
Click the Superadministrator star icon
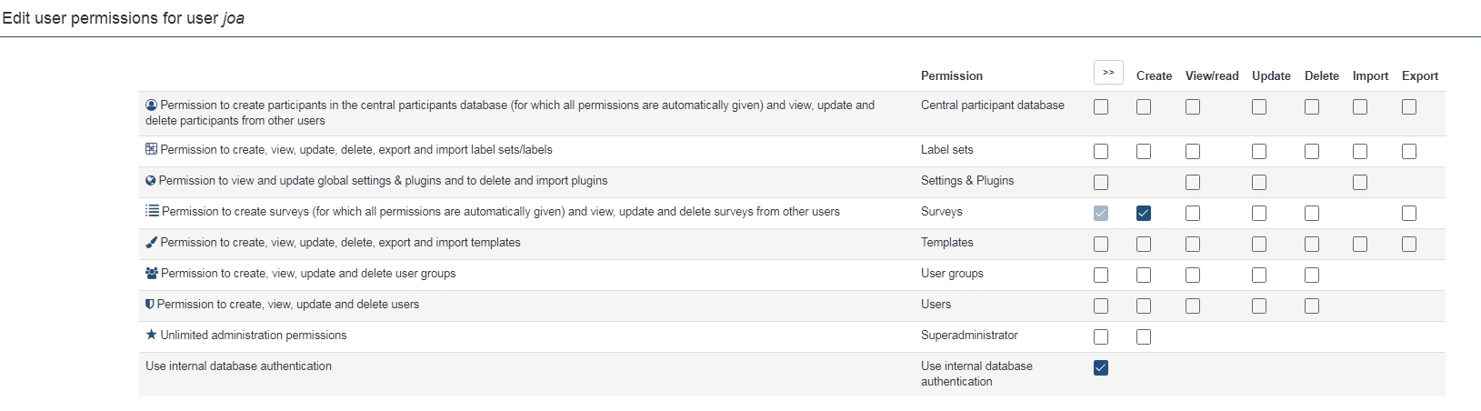coord(152,335)
